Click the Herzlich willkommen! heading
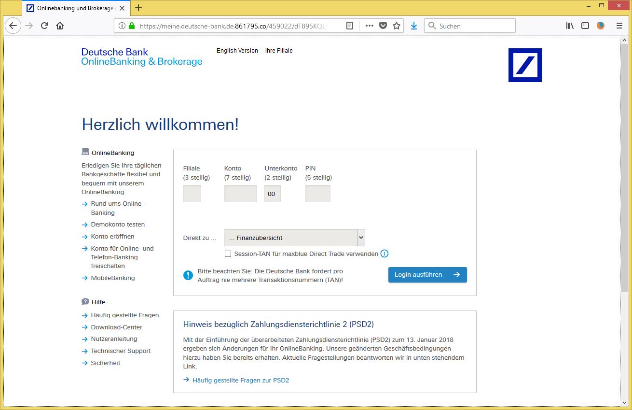 [x=160, y=124]
